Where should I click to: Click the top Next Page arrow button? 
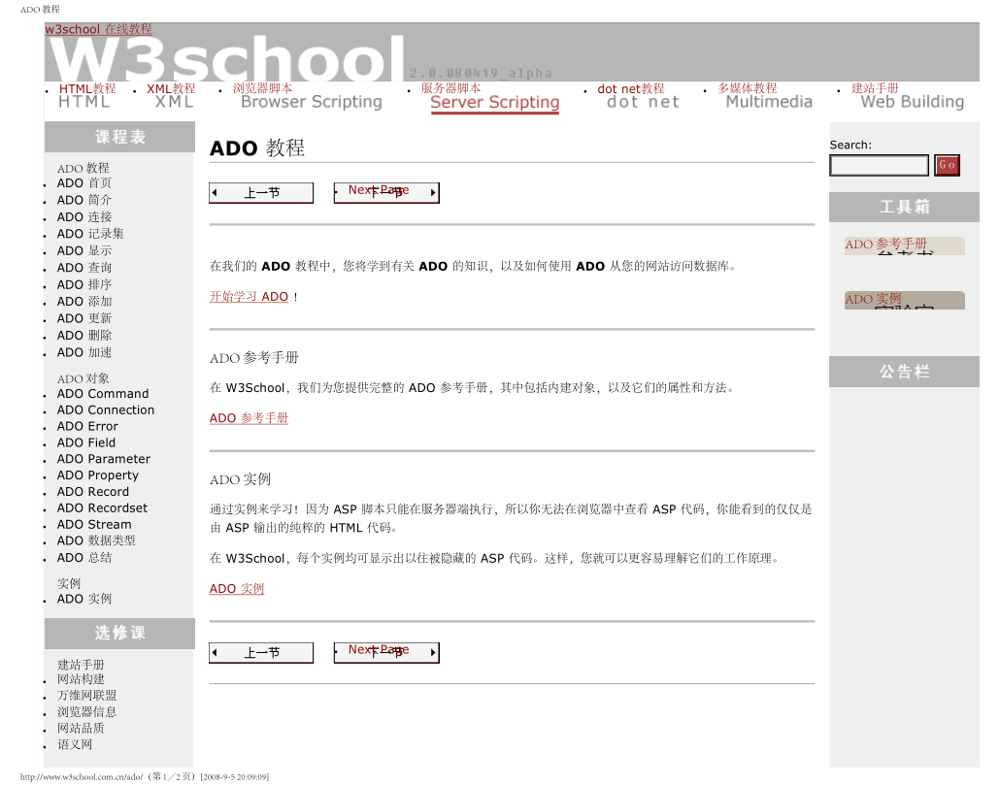point(386,192)
